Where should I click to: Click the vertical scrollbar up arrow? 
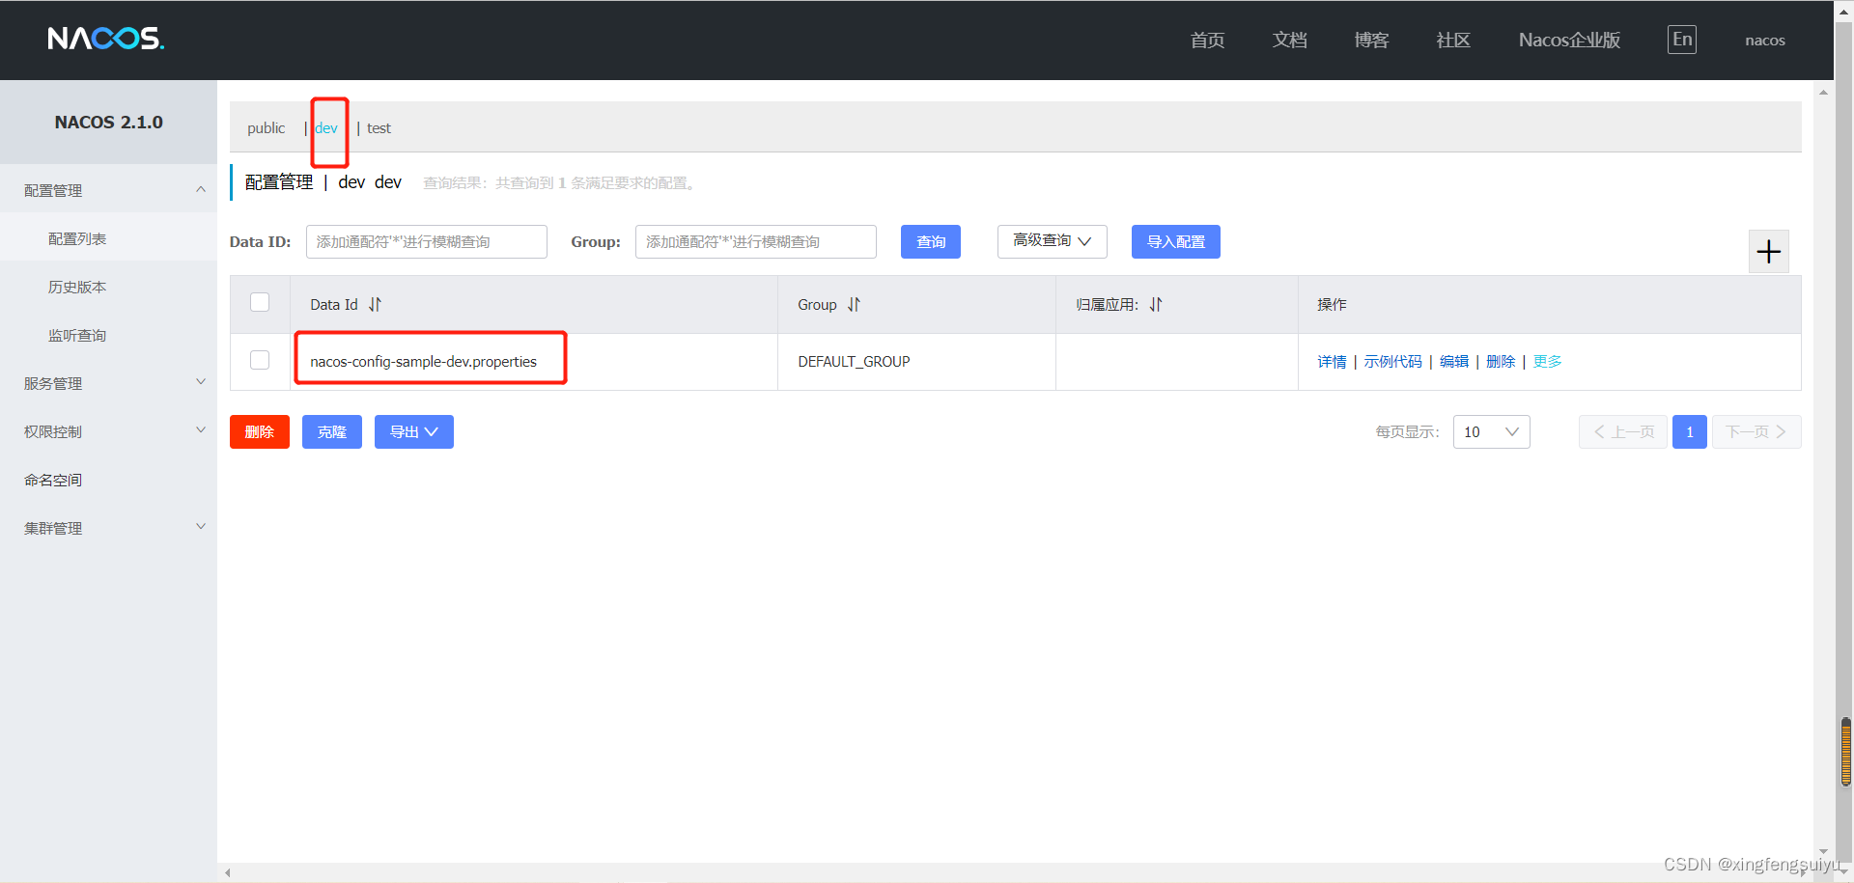pyautogui.click(x=1823, y=93)
